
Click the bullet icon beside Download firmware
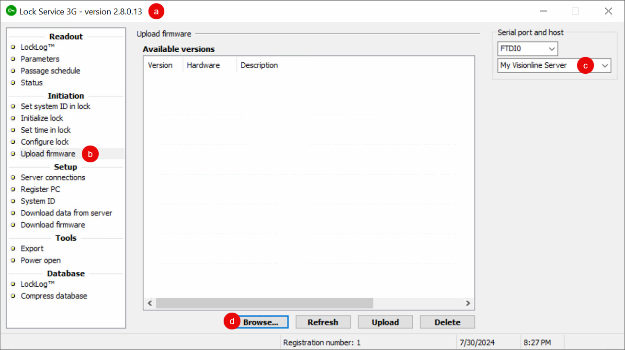pyautogui.click(x=13, y=225)
